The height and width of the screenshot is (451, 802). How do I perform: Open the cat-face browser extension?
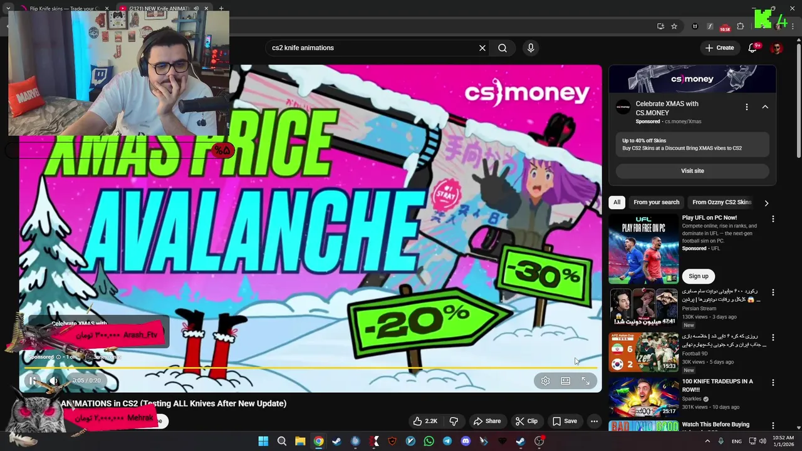[x=695, y=26]
